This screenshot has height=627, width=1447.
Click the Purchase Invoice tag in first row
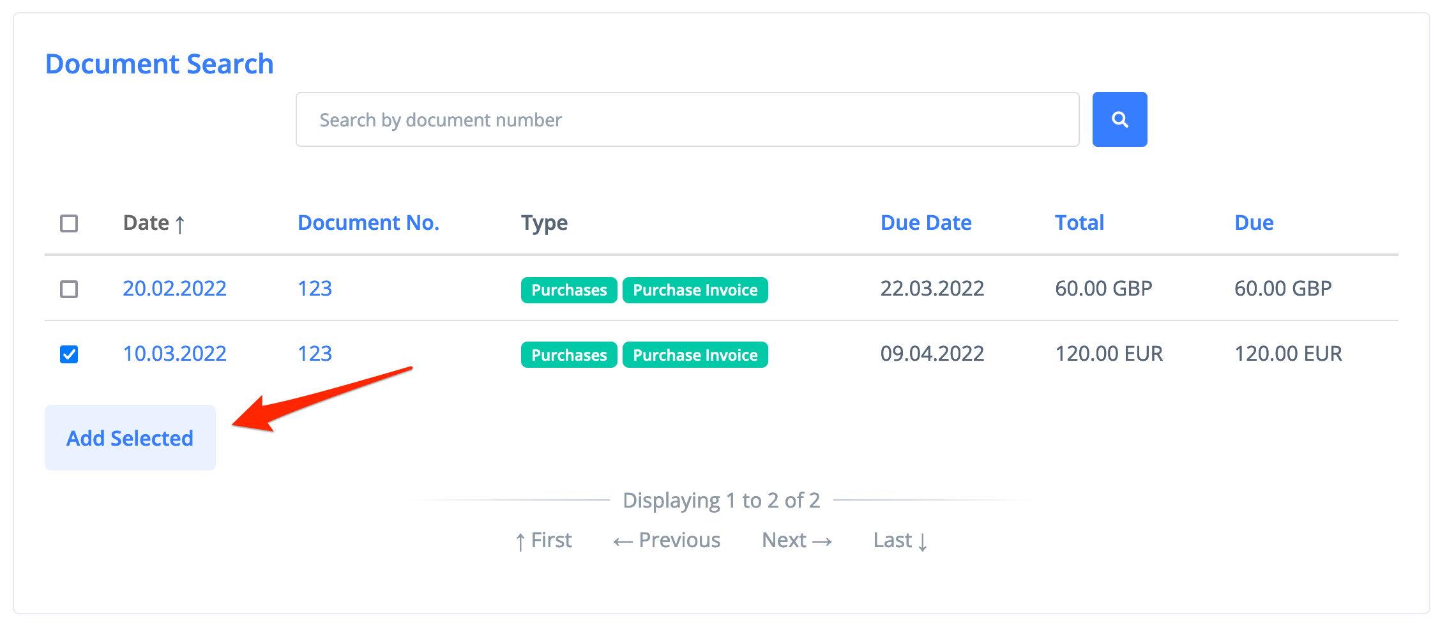(x=695, y=291)
